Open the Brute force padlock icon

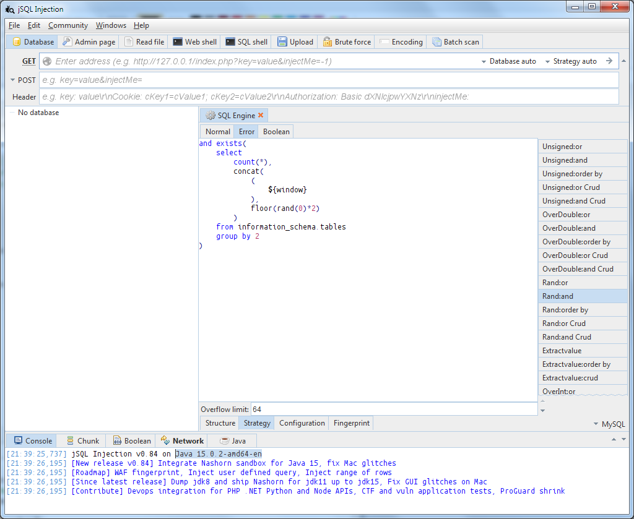point(327,41)
